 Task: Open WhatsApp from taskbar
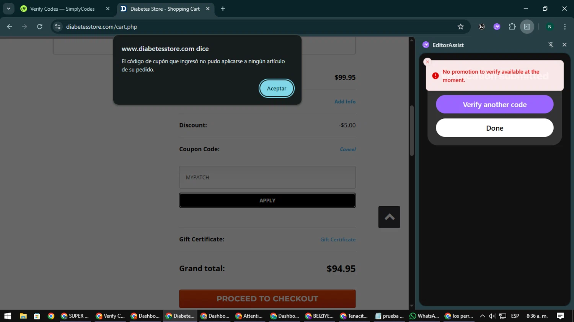click(424, 316)
